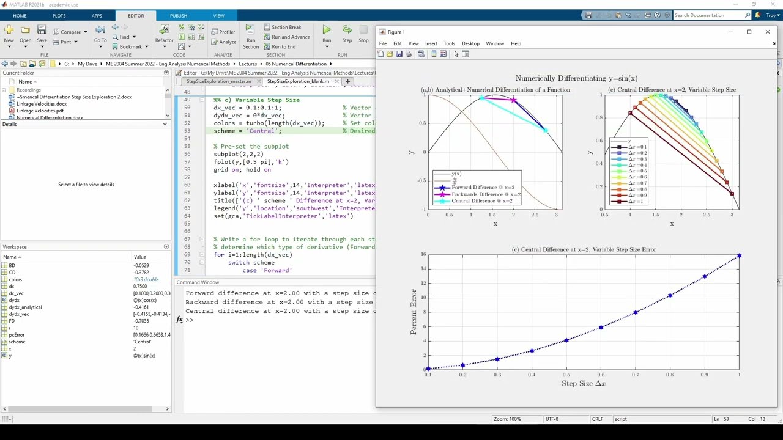This screenshot has height=440, width=783.
Task: Click the Find magnifier button
Action: tap(121, 37)
